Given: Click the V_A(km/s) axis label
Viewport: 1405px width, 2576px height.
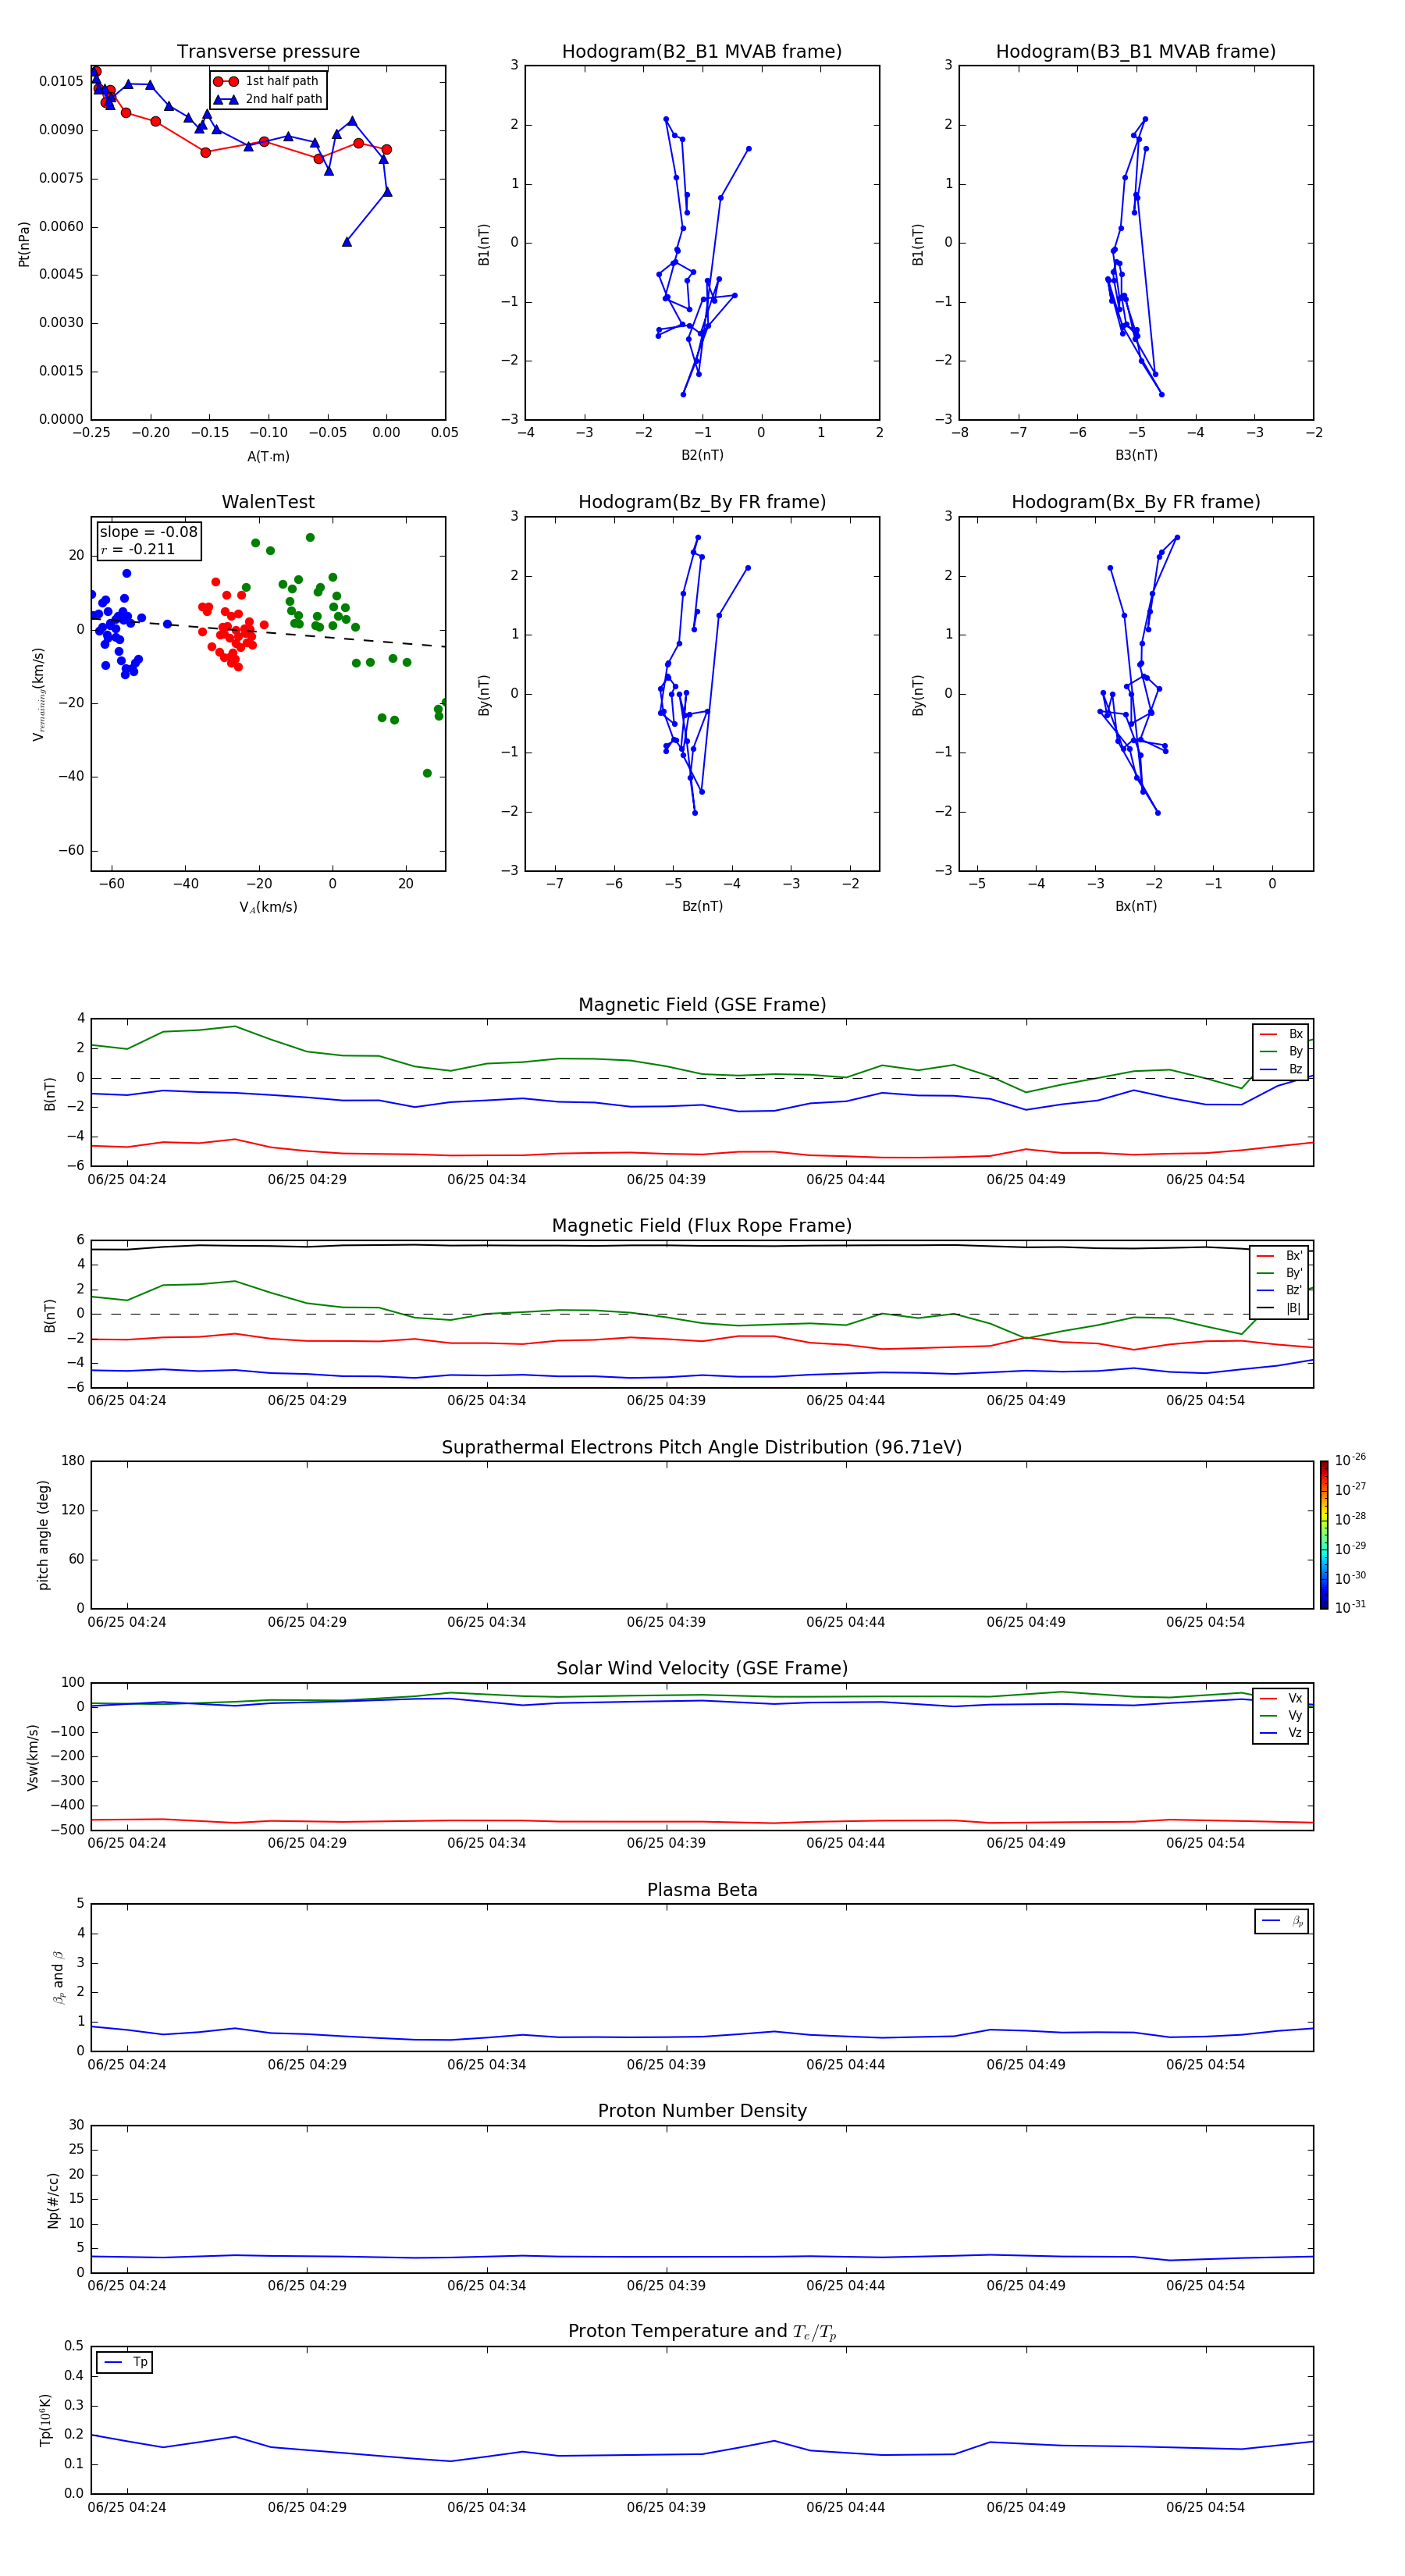Looking at the screenshot, I should (268, 907).
